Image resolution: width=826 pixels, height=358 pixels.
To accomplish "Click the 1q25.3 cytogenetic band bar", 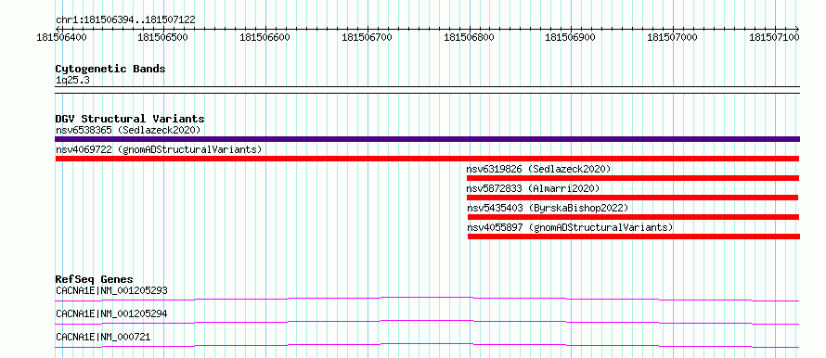I will 427,90.
